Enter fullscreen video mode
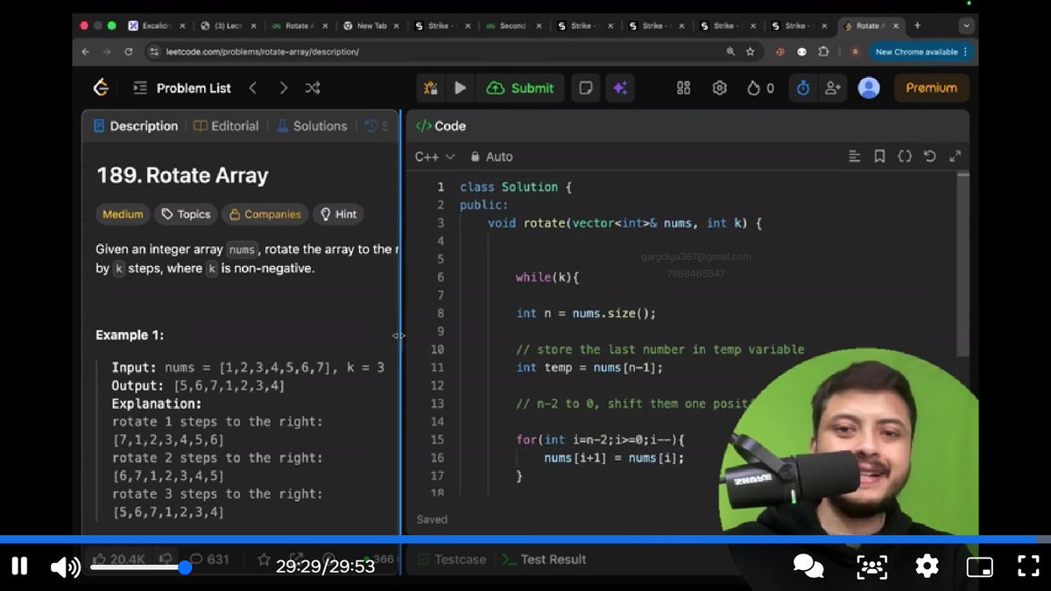1051x591 pixels. tap(1027, 566)
